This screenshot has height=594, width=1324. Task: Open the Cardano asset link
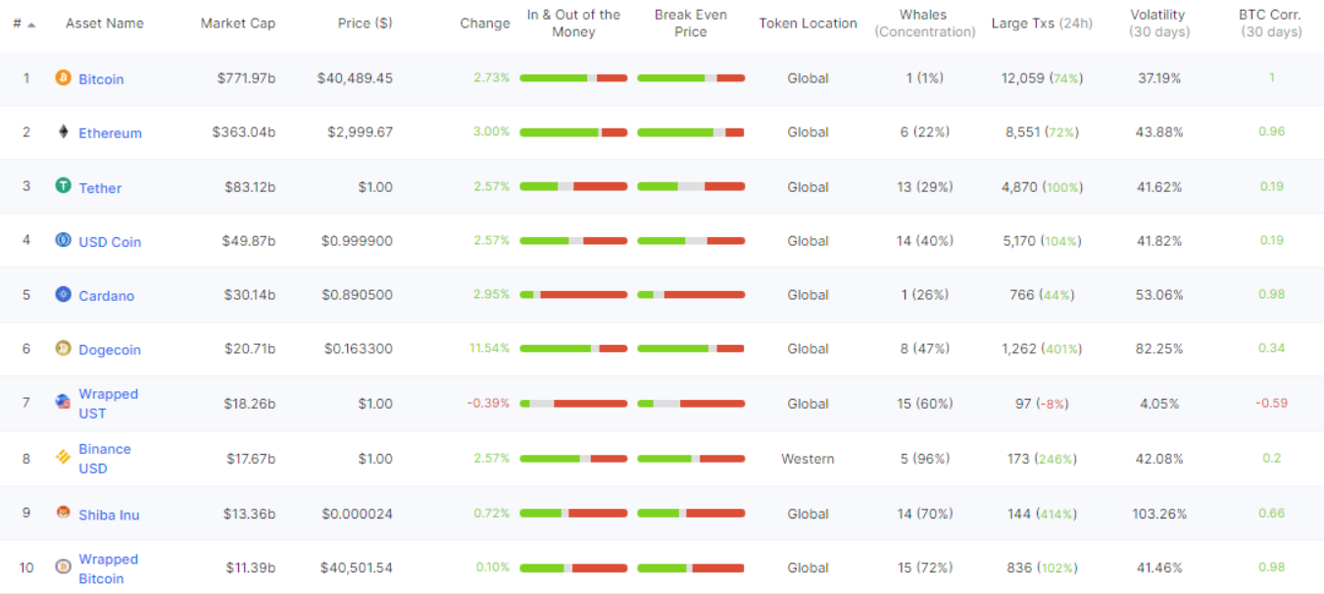pos(106,296)
